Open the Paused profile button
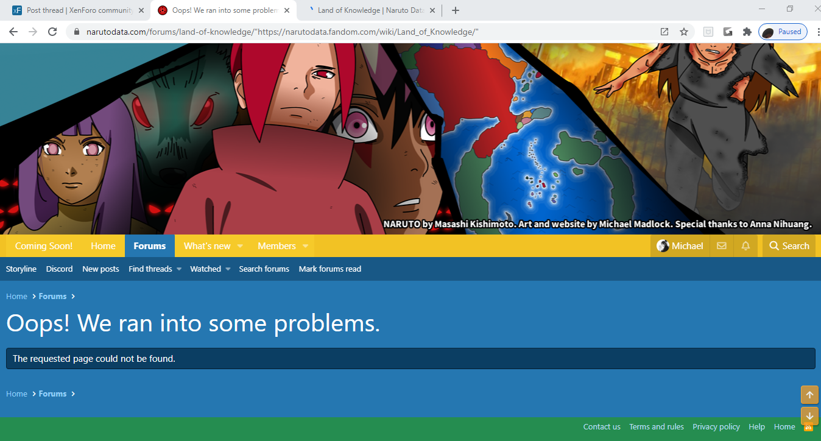Viewport: 821px width, 441px height. (783, 32)
